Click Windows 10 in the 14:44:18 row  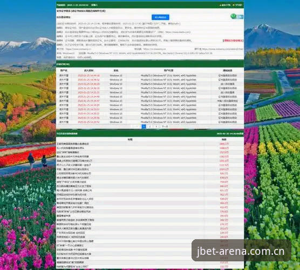[116, 76]
